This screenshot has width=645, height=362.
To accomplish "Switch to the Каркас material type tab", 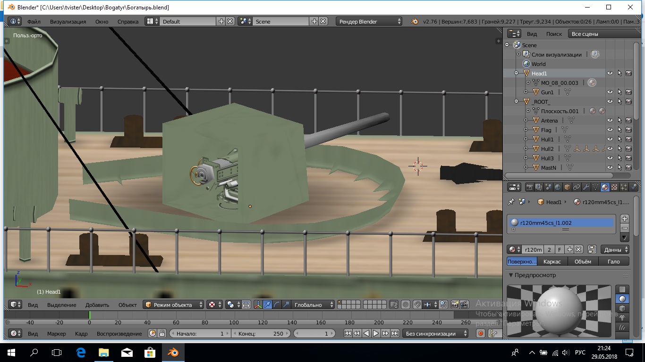I will pos(552,261).
